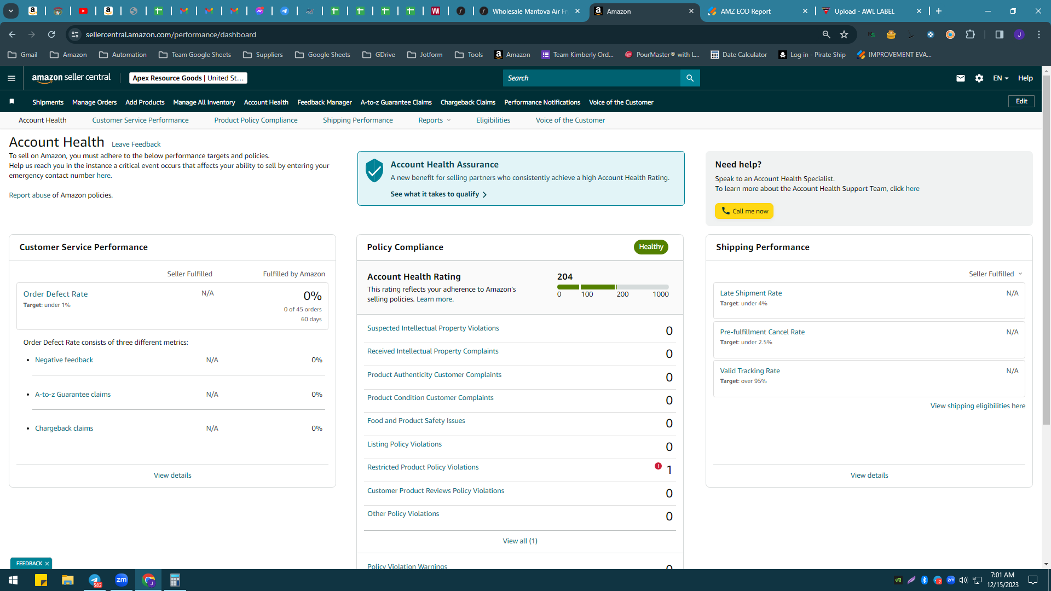1051x591 pixels.
Task: Click the Seller Central search field
Action: tap(592, 78)
